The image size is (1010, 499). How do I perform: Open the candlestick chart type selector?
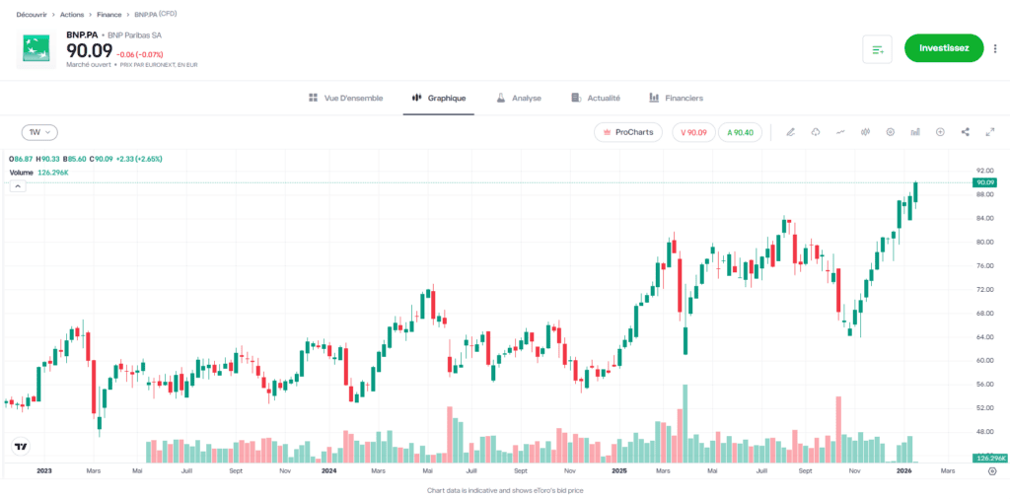pyautogui.click(x=865, y=132)
